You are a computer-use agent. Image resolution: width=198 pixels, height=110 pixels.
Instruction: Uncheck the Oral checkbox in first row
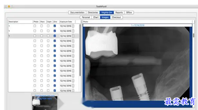click(x=55, y=26)
